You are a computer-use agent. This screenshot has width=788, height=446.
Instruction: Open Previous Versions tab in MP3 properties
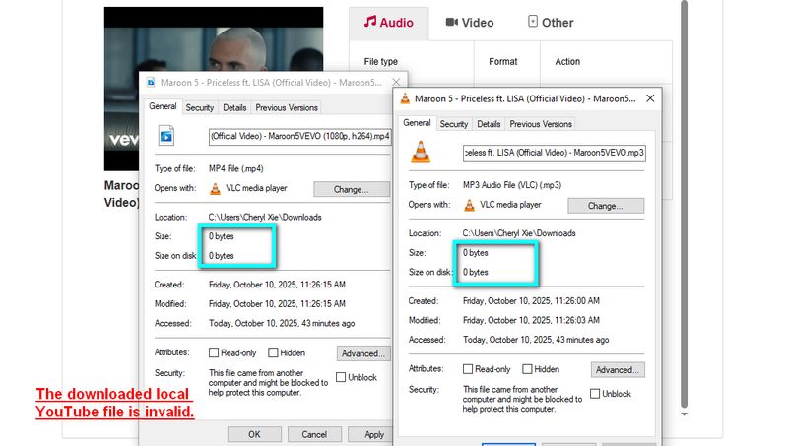click(541, 124)
